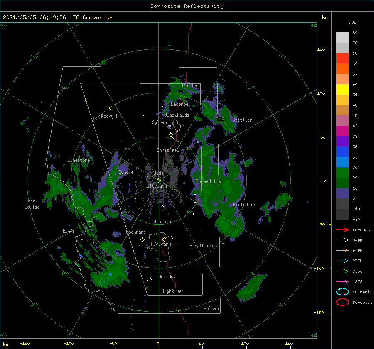Viewport: 374px width, 349px height.
Task: Click the Lake Louise label
Action: point(32,204)
